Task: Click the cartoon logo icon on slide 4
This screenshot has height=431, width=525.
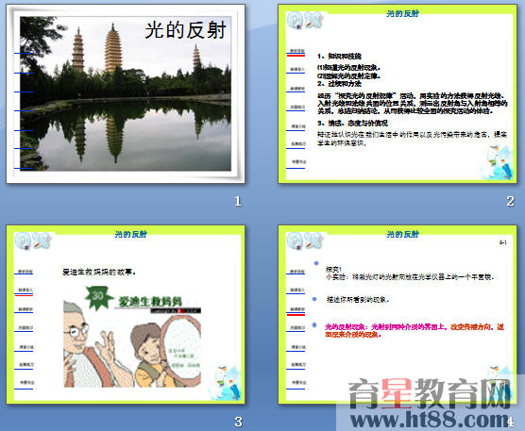Action: pyautogui.click(x=305, y=241)
